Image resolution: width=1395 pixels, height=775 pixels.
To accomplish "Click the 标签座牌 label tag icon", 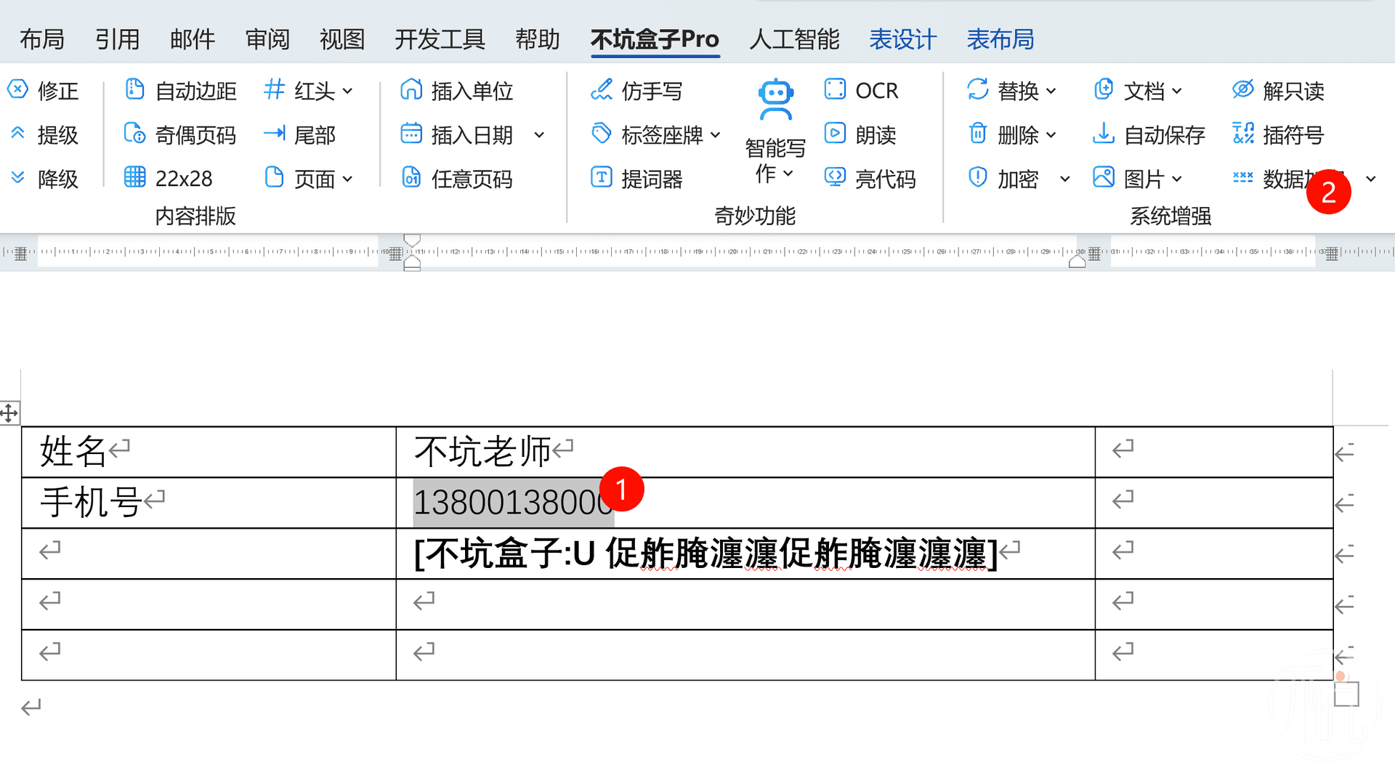I will tap(601, 134).
